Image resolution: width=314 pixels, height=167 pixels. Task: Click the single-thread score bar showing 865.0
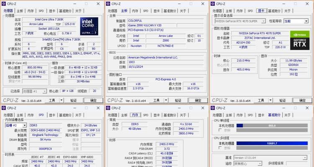272,125
